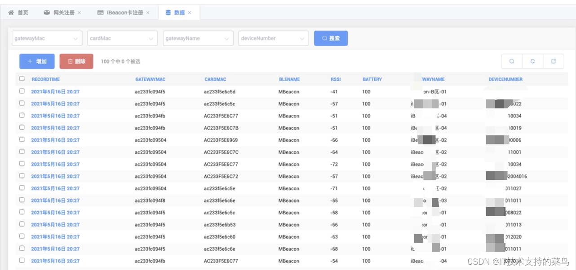
Task: Click the gateway cell ac233fc094f8
Action: (x=150, y=200)
